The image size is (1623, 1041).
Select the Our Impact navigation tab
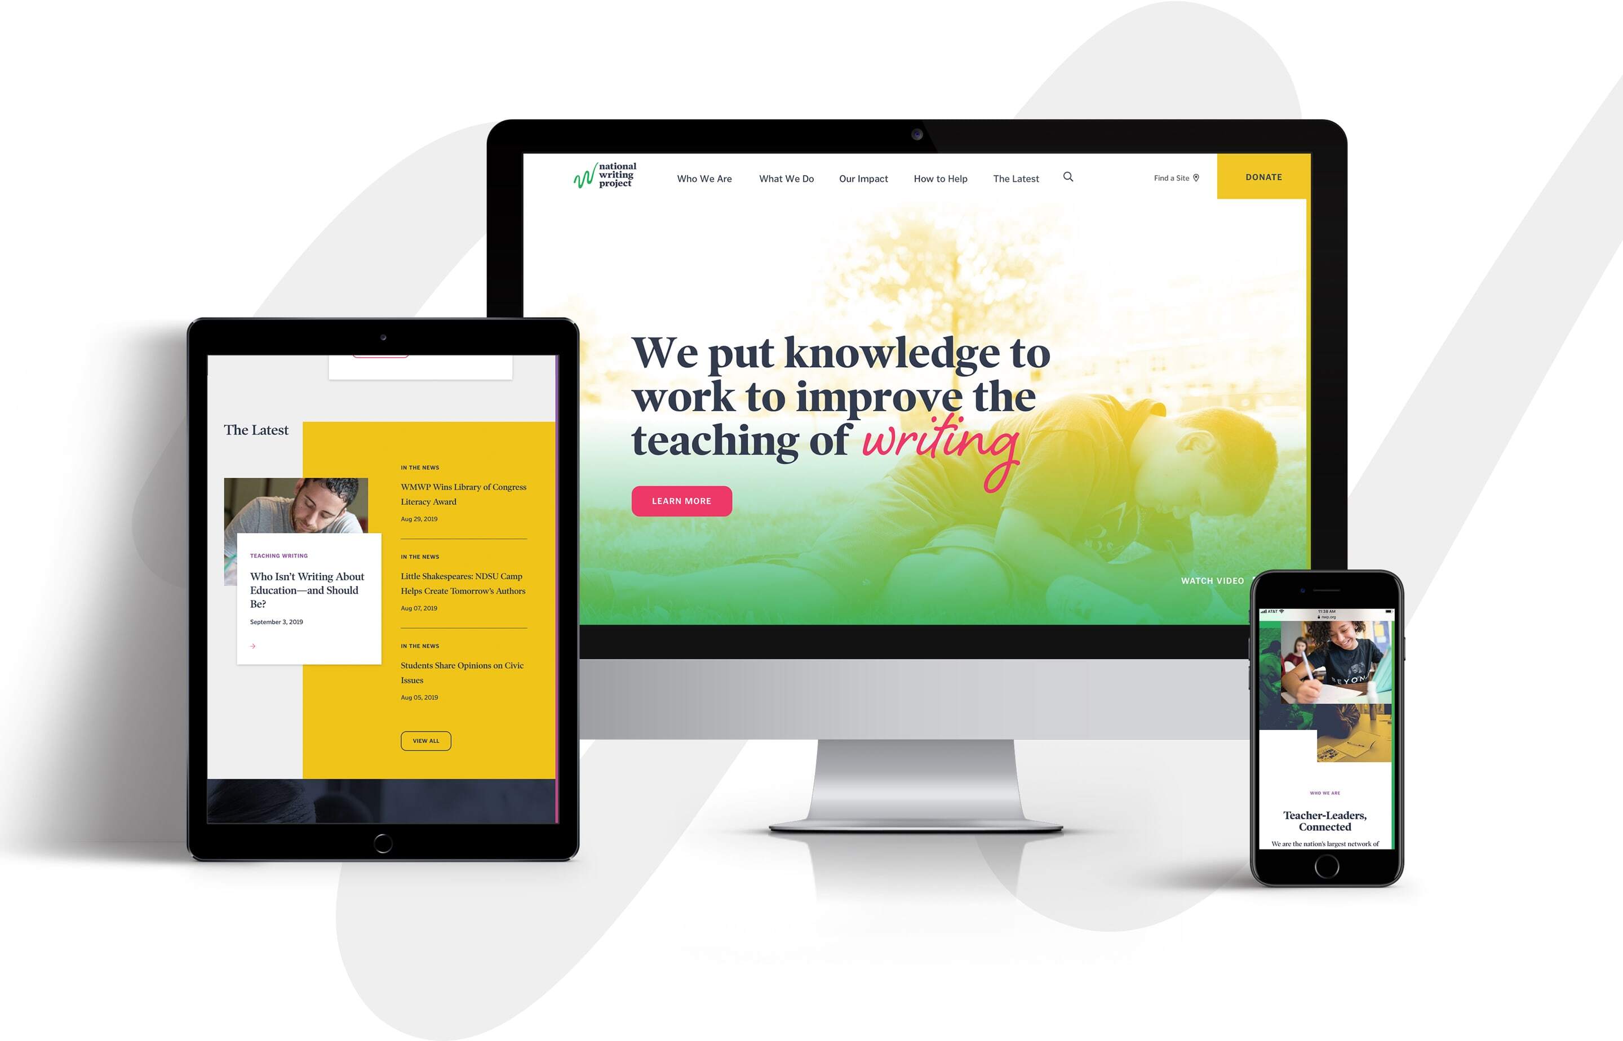coord(860,177)
